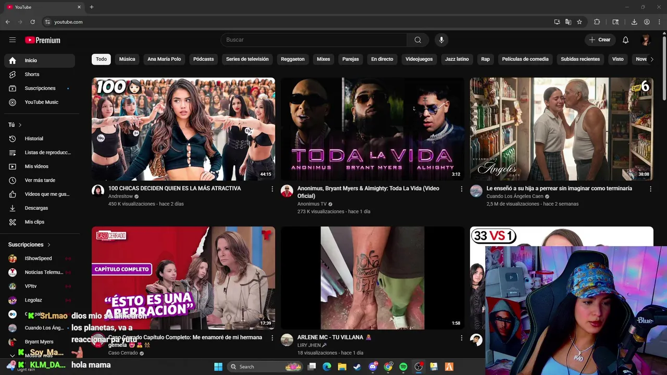Viewport: 667px width, 375px height.
Task: Open Chrome three-dot menu
Action: [659, 22]
